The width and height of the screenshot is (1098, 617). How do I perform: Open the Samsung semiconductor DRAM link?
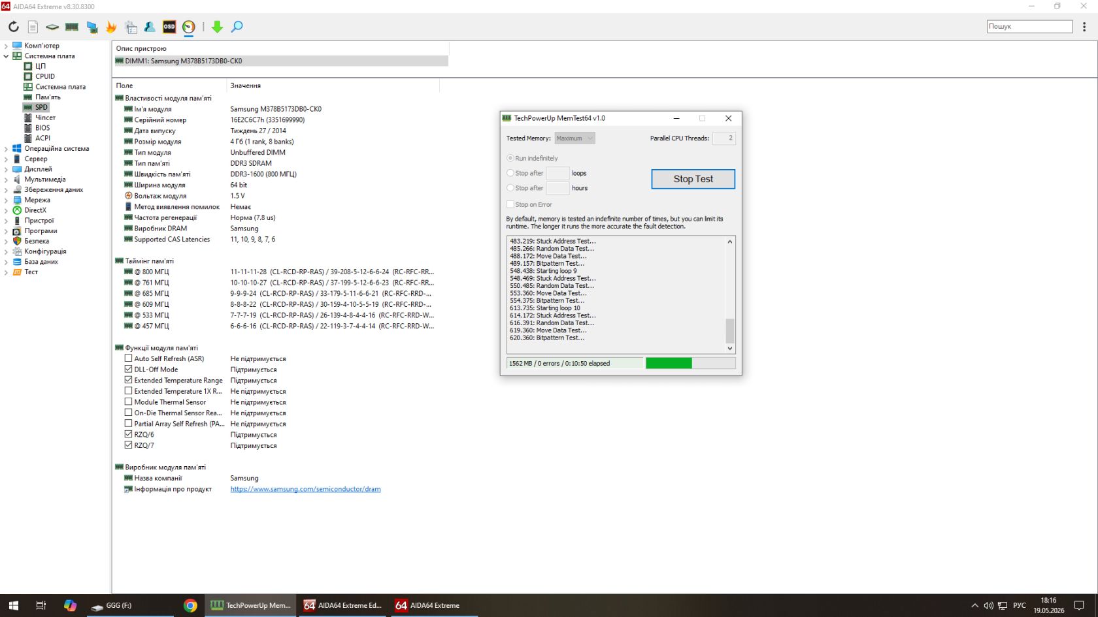coord(305,489)
